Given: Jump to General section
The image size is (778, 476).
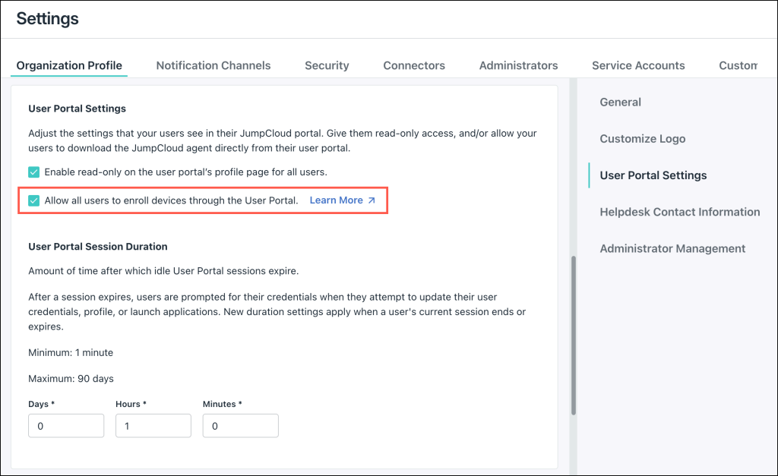Looking at the screenshot, I should [620, 102].
